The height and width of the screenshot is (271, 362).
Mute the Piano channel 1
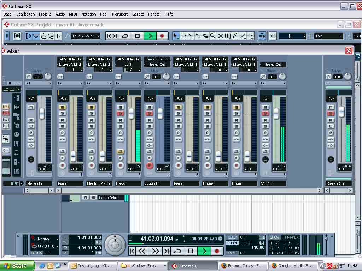pos(62,107)
